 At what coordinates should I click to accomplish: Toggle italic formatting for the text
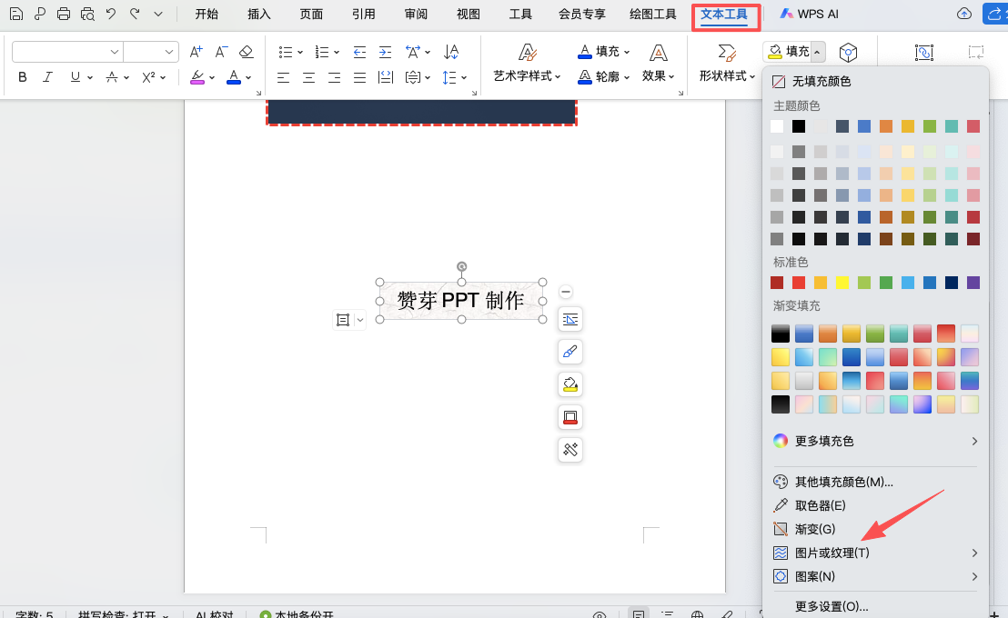click(47, 77)
